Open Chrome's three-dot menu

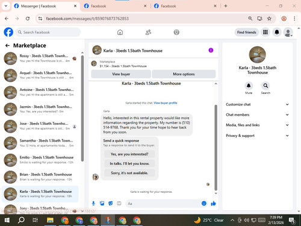coord(294,19)
